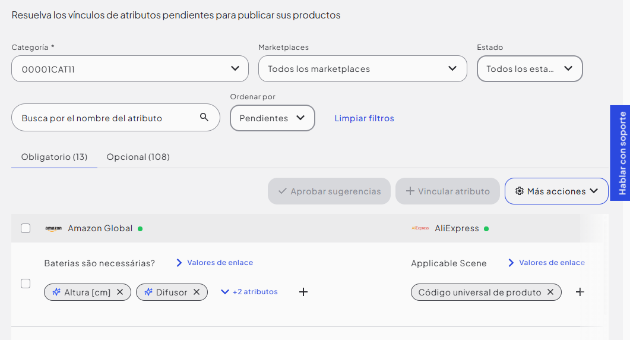The width and height of the screenshot is (630, 340).
Task: Open the Estado dropdown
Action: (x=530, y=69)
